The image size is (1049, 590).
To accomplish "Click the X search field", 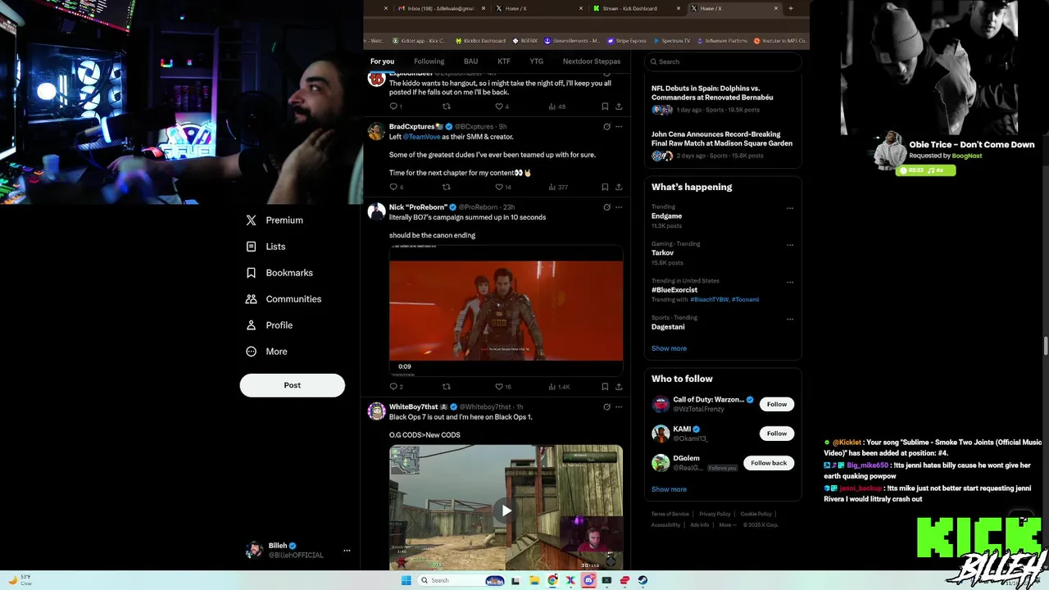I will pyautogui.click(x=723, y=61).
